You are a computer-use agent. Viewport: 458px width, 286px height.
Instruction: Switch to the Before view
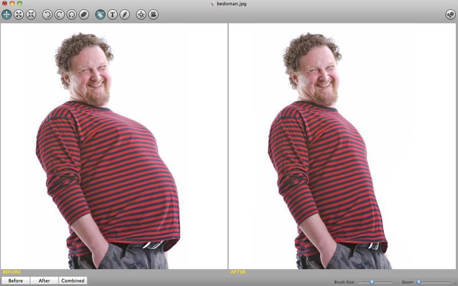[15, 280]
